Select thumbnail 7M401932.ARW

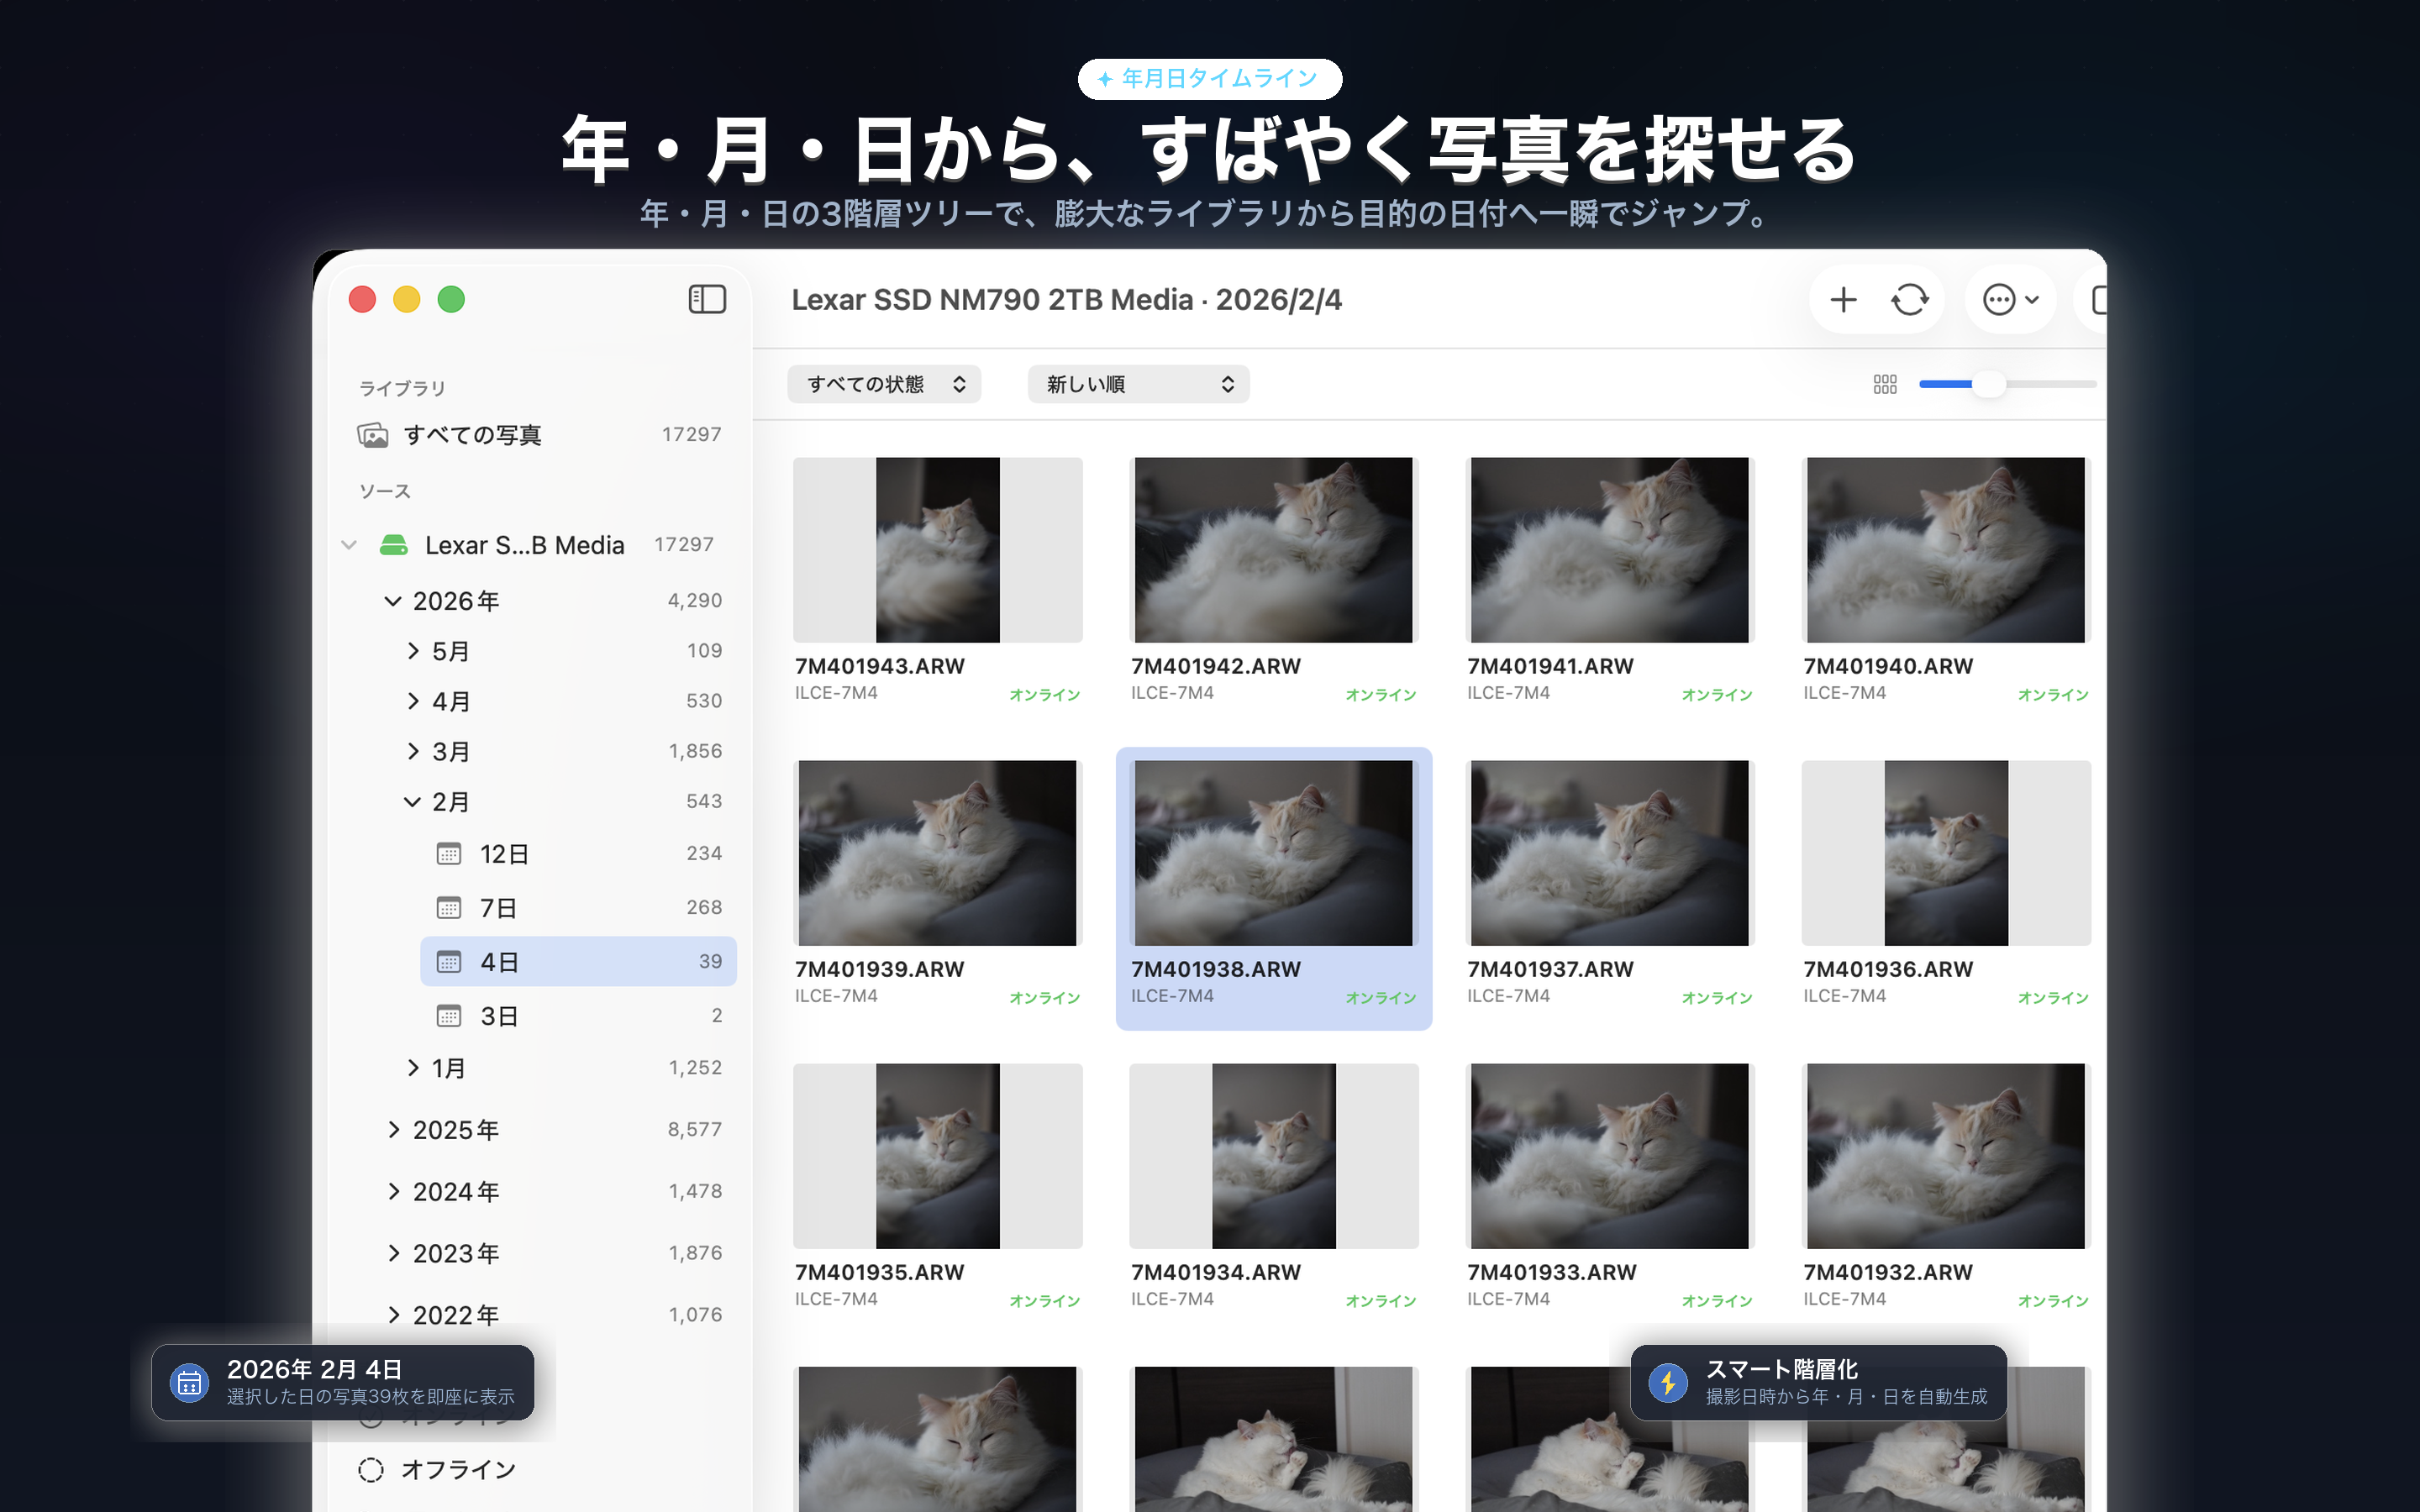tap(1946, 1156)
